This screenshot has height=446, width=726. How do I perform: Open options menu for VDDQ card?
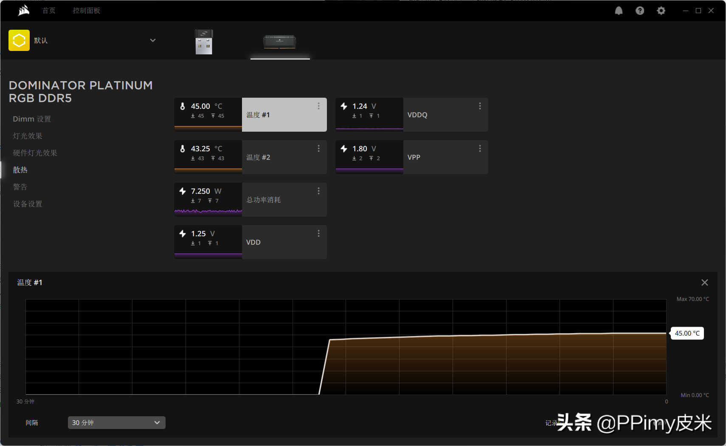480,106
